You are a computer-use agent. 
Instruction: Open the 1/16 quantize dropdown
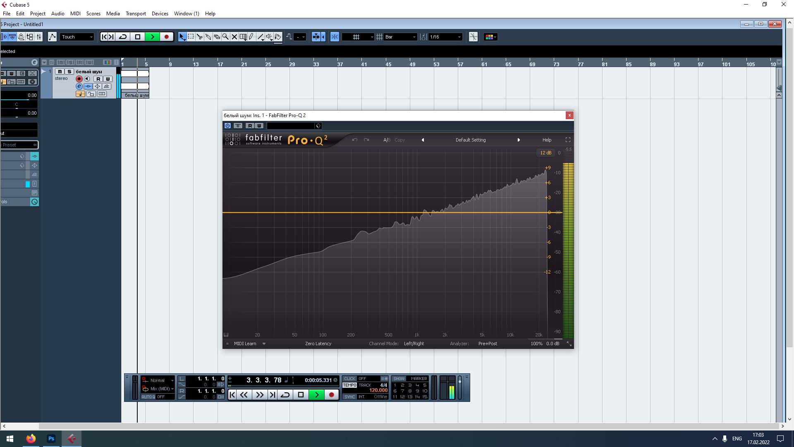(445, 37)
